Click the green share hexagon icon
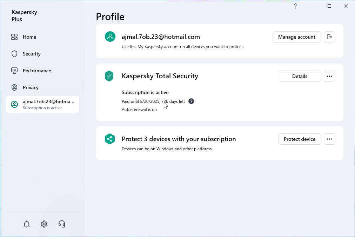 (x=110, y=139)
